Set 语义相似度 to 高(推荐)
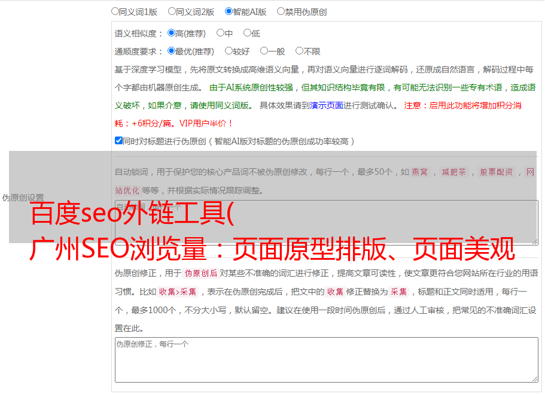 tap(171, 33)
